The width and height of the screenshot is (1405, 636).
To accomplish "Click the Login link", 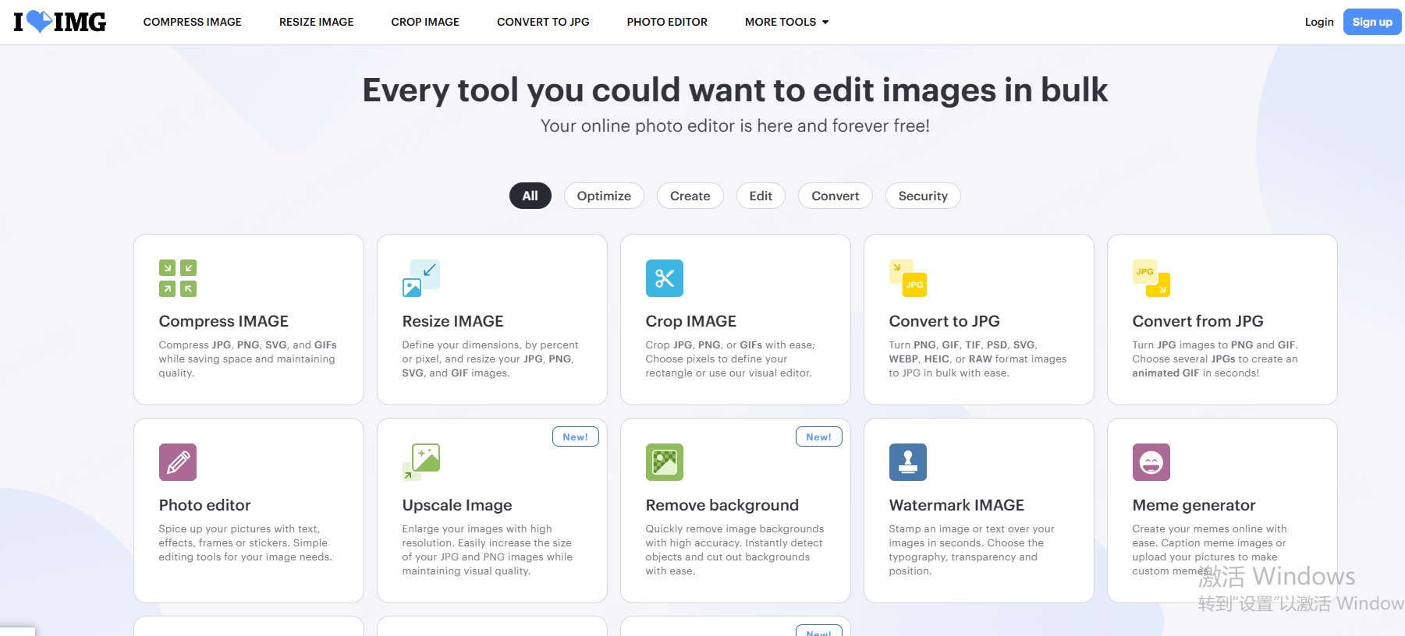I will 1319,22.
